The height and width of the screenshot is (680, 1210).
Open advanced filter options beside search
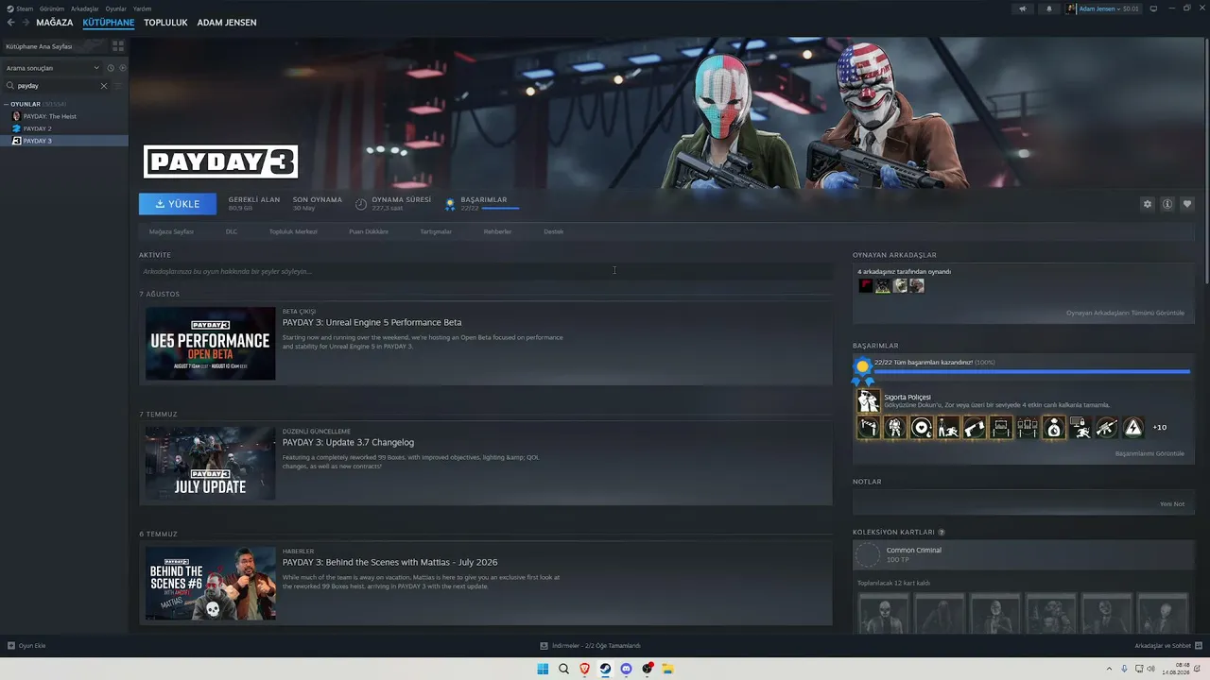118,86
